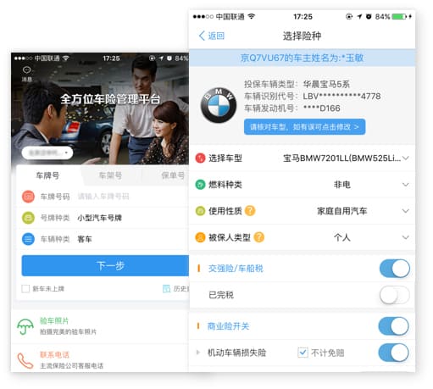Select the 车牌号 tab

pos(47,175)
